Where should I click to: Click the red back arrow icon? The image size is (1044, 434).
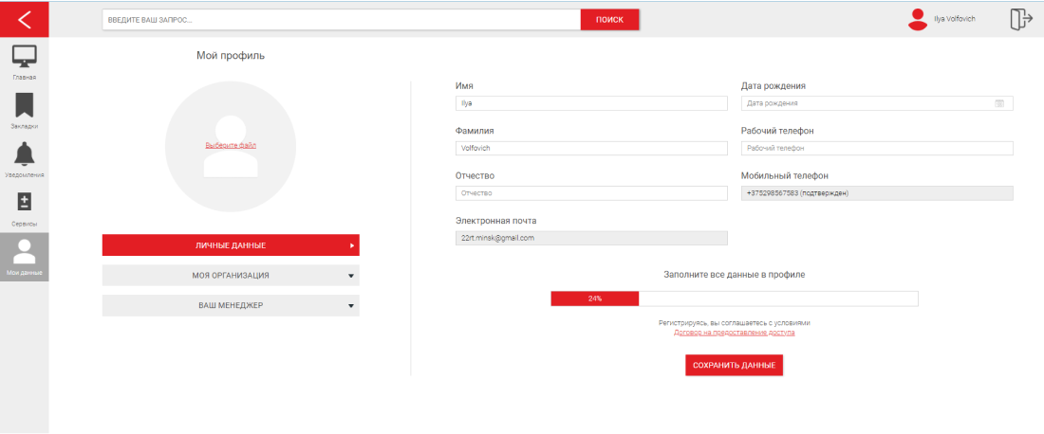pos(25,19)
